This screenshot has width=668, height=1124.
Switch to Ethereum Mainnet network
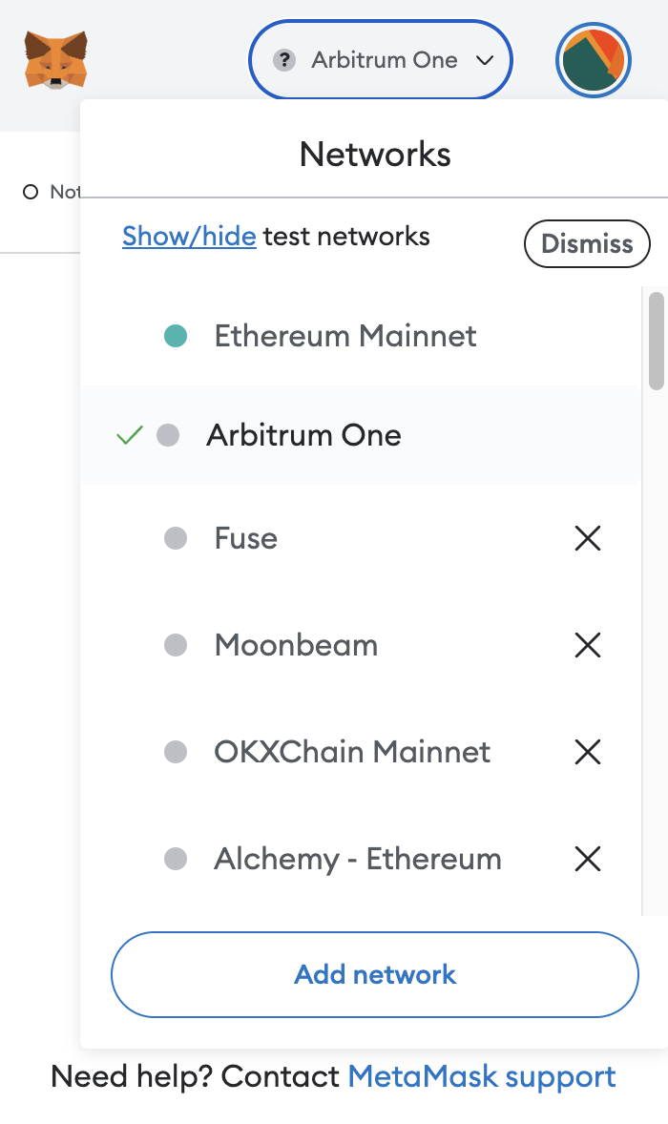tap(345, 336)
